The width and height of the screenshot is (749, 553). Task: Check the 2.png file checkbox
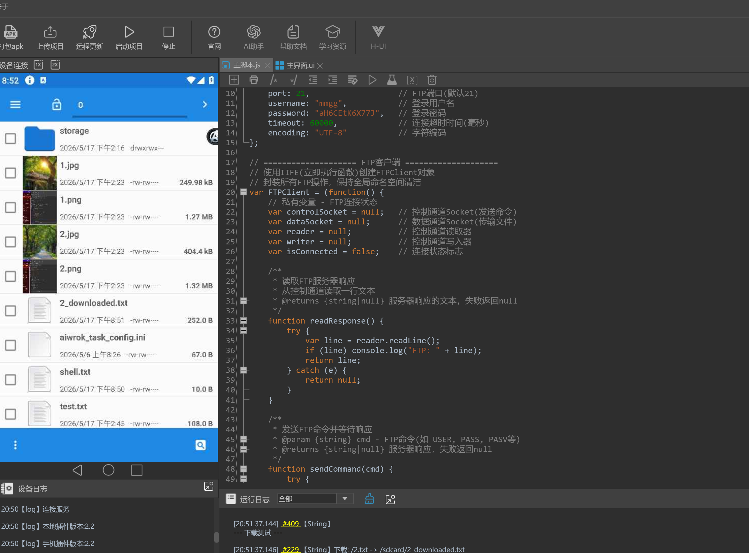[10, 276]
